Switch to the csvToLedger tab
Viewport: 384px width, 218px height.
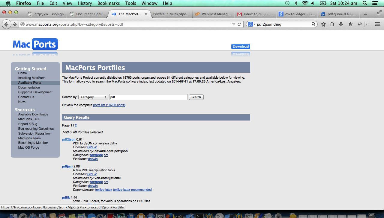(x=297, y=14)
